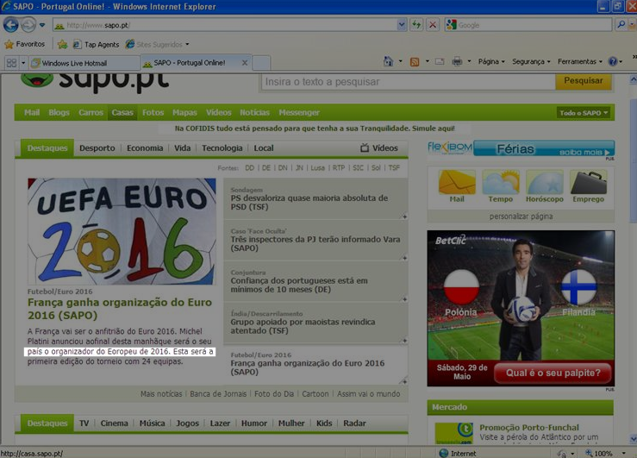Click 'Qual é o seu palpite?' button
This screenshot has height=458, width=637.
pyautogui.click(x=553, y=373)
